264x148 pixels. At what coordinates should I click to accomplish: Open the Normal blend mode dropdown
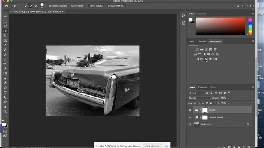tap(200, 98)
